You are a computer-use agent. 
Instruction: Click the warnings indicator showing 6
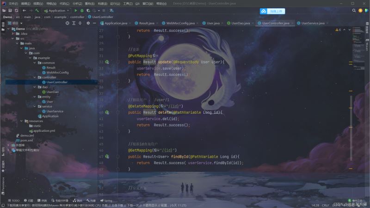pos(338,30)
